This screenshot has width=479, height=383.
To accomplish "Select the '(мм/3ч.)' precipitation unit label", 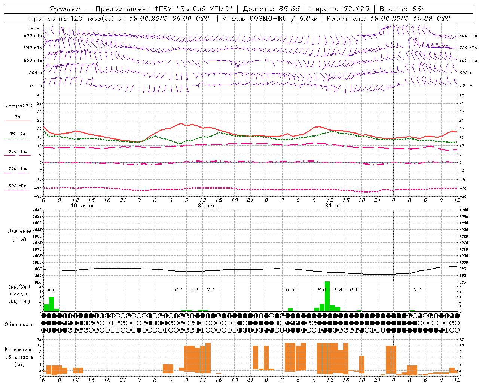I will [x=19, y=287].
